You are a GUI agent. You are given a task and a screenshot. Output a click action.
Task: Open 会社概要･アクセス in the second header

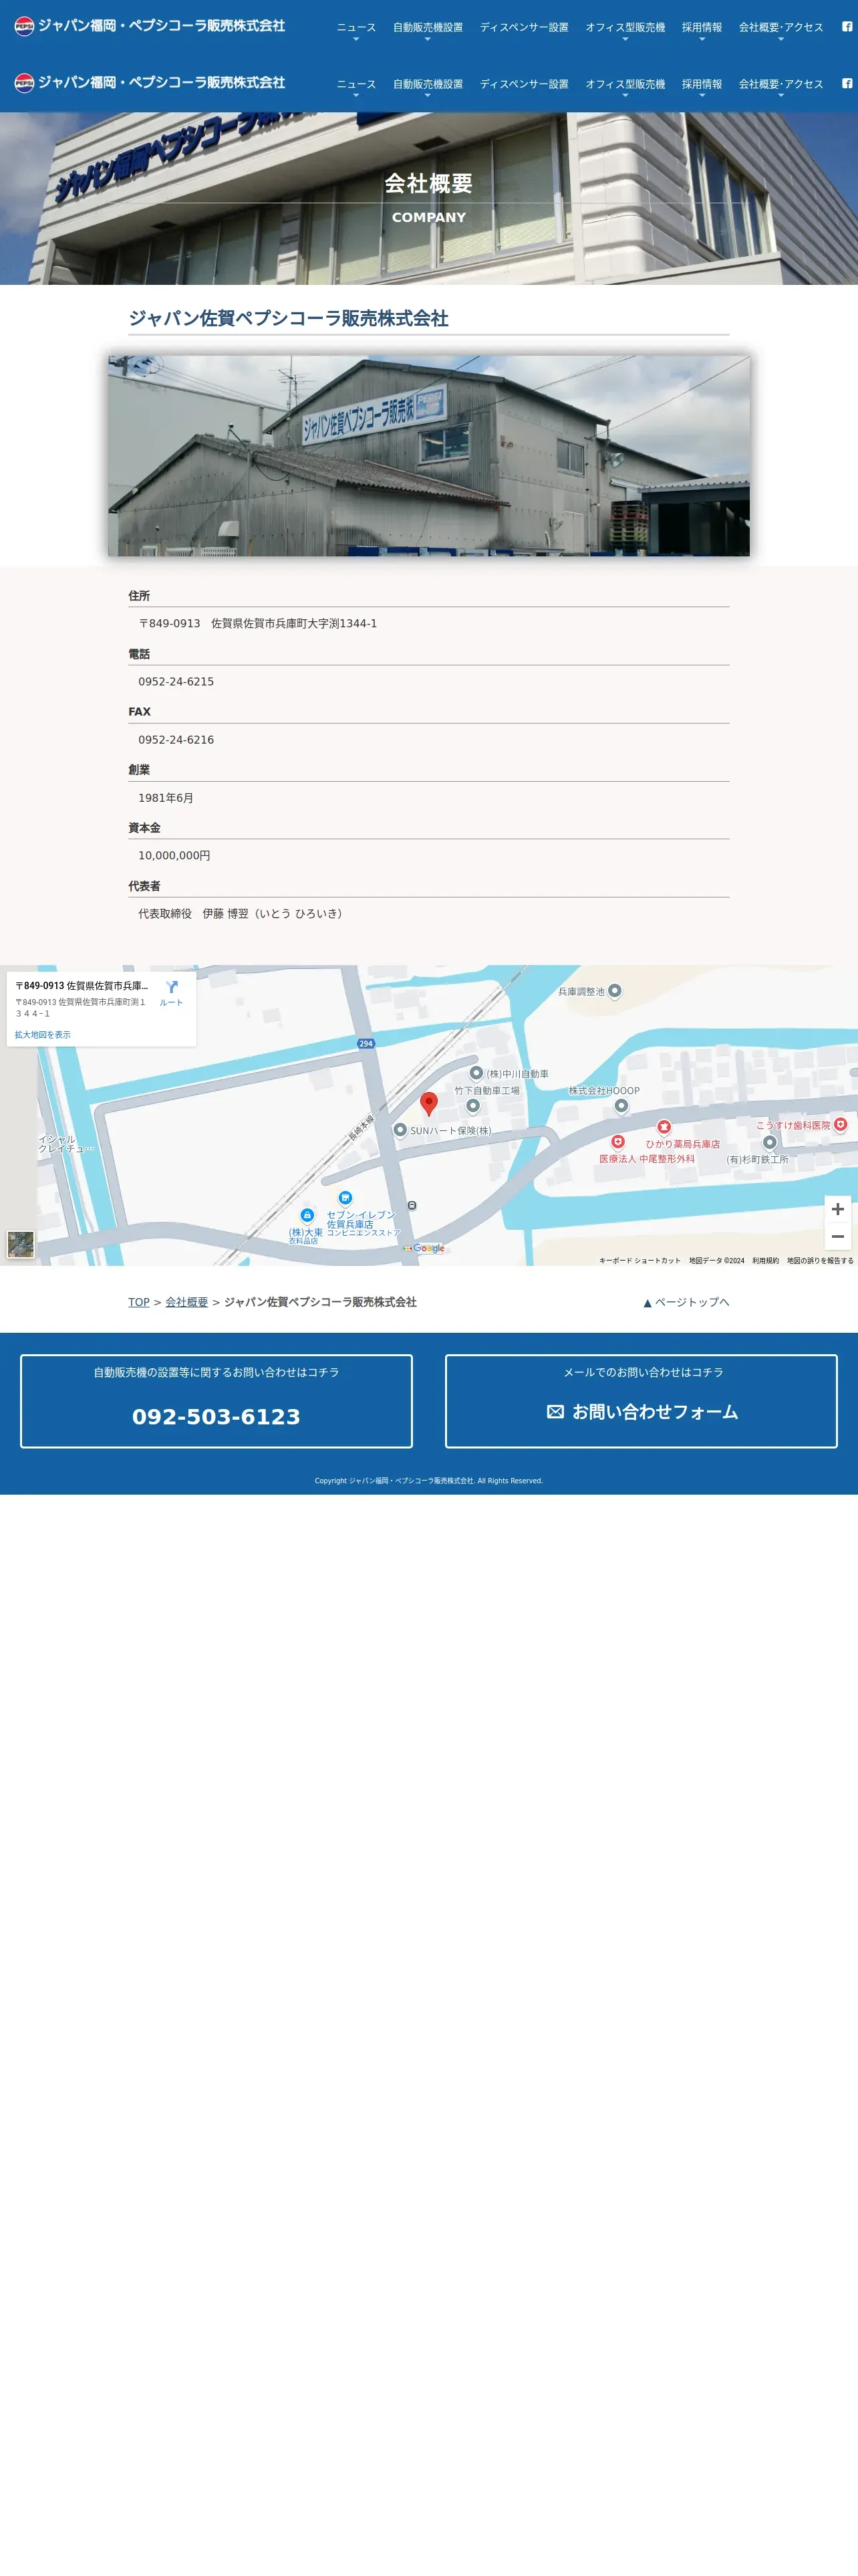click(x=781, y=85)
